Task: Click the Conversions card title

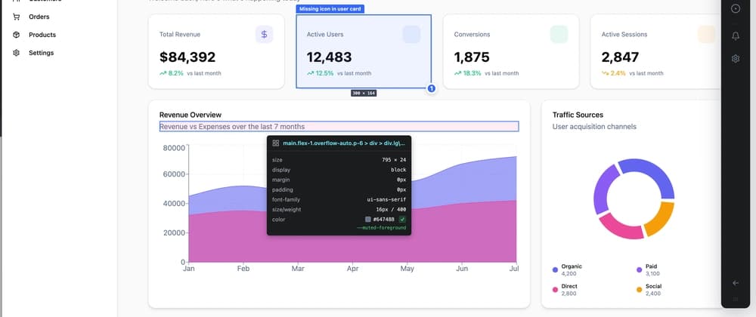Action: click(472, 35)
